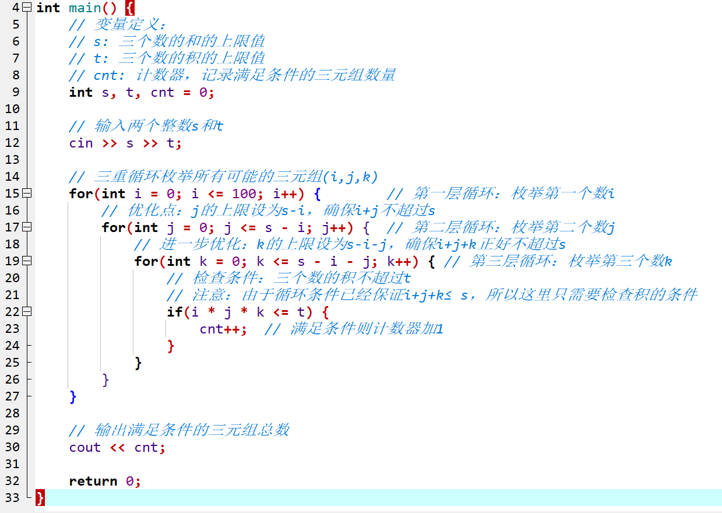Click line number 33 in the gutter
The height and width of the screenshot is (513, 722).
(12, 498)
